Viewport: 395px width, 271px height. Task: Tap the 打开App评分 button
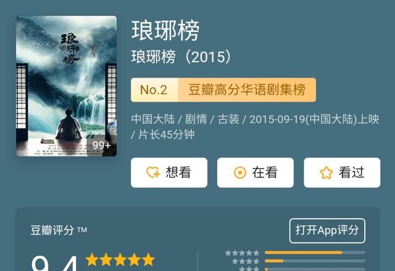click(327, 230)
